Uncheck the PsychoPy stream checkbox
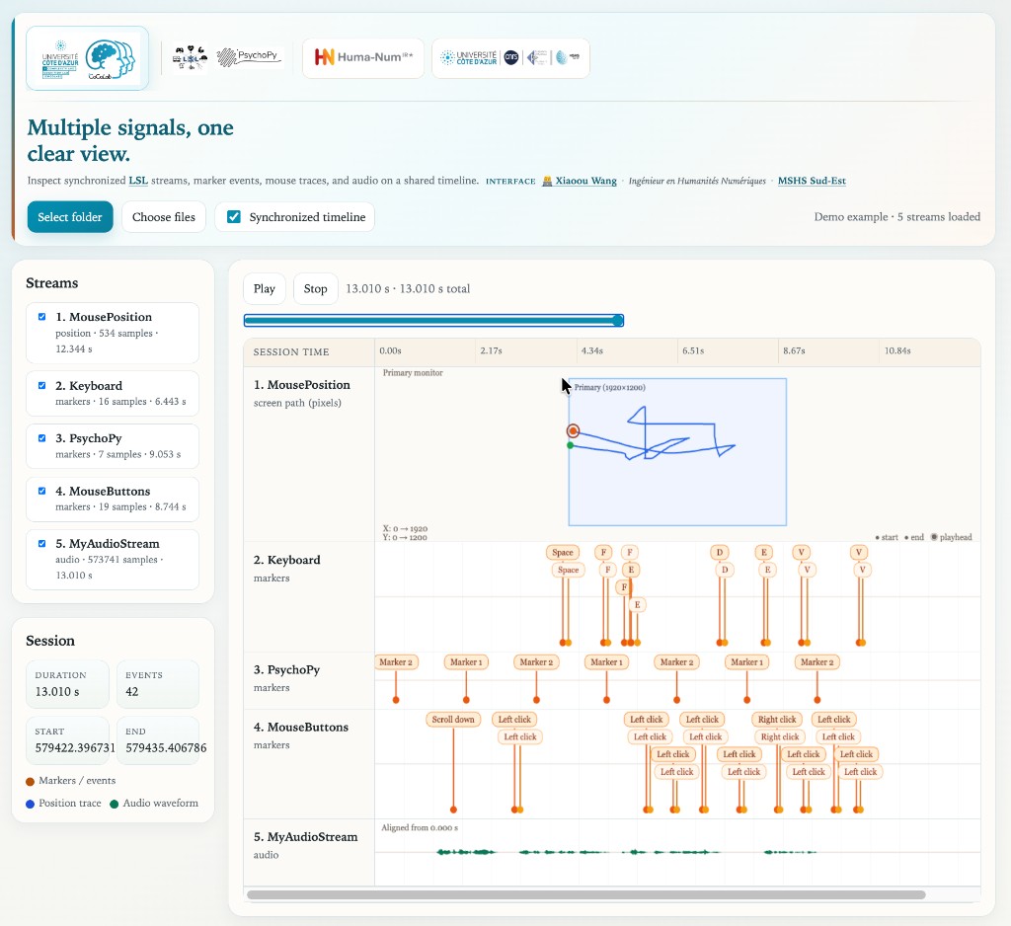Viewport: 1011px width, 926px height. tap(41, 438)
